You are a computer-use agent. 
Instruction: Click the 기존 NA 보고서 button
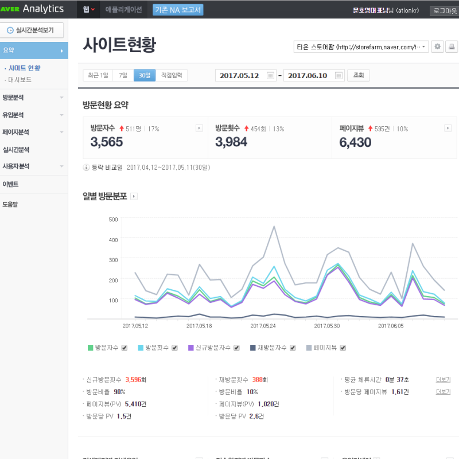[x=178, y=10]
